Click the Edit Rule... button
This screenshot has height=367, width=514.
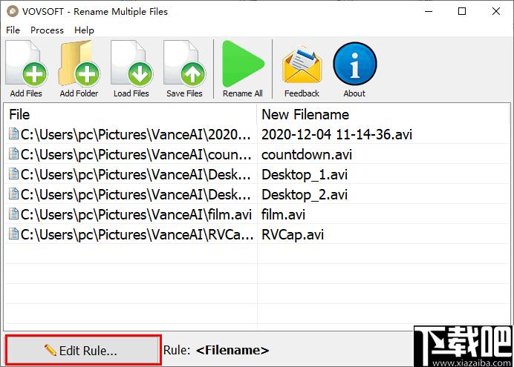(x=83, y=350)
